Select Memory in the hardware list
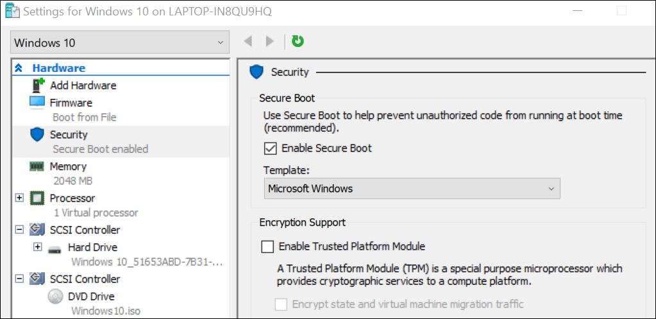The image size is (656, 319). pyautogui.click(x=68, y=166)
